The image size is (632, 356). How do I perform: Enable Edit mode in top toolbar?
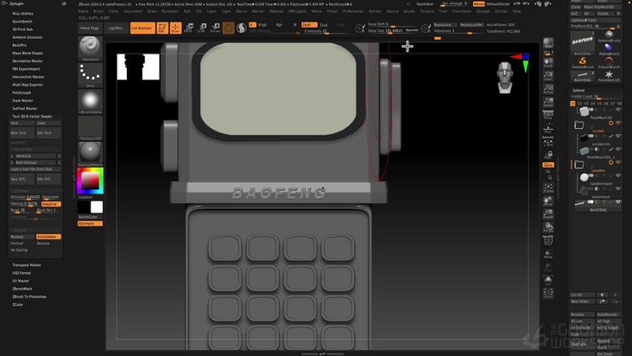click(161, 28)
